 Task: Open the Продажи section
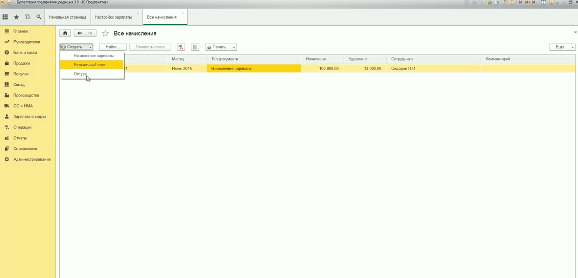pyautogui.click(x=28, y=63)
